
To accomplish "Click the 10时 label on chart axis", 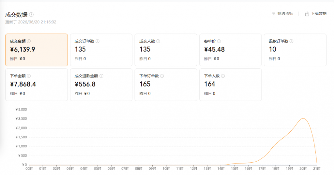I will (x=166, y=168).
